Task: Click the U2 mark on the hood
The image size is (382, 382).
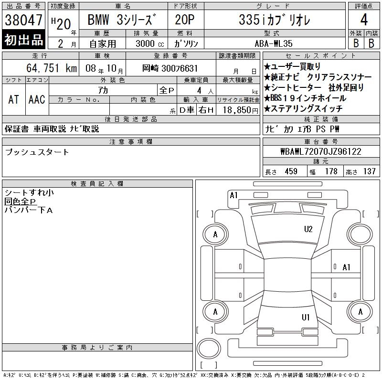Action: [308, 229]
